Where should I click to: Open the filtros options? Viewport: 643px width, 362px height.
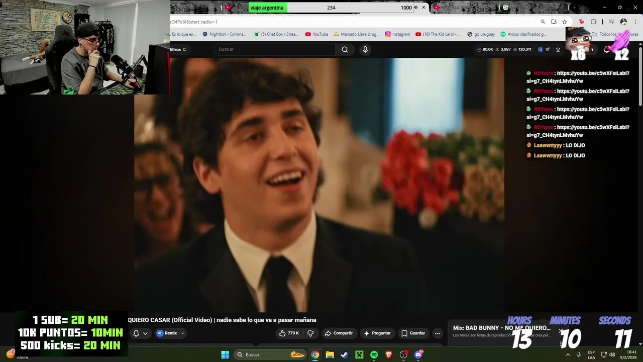pos(178,49)
